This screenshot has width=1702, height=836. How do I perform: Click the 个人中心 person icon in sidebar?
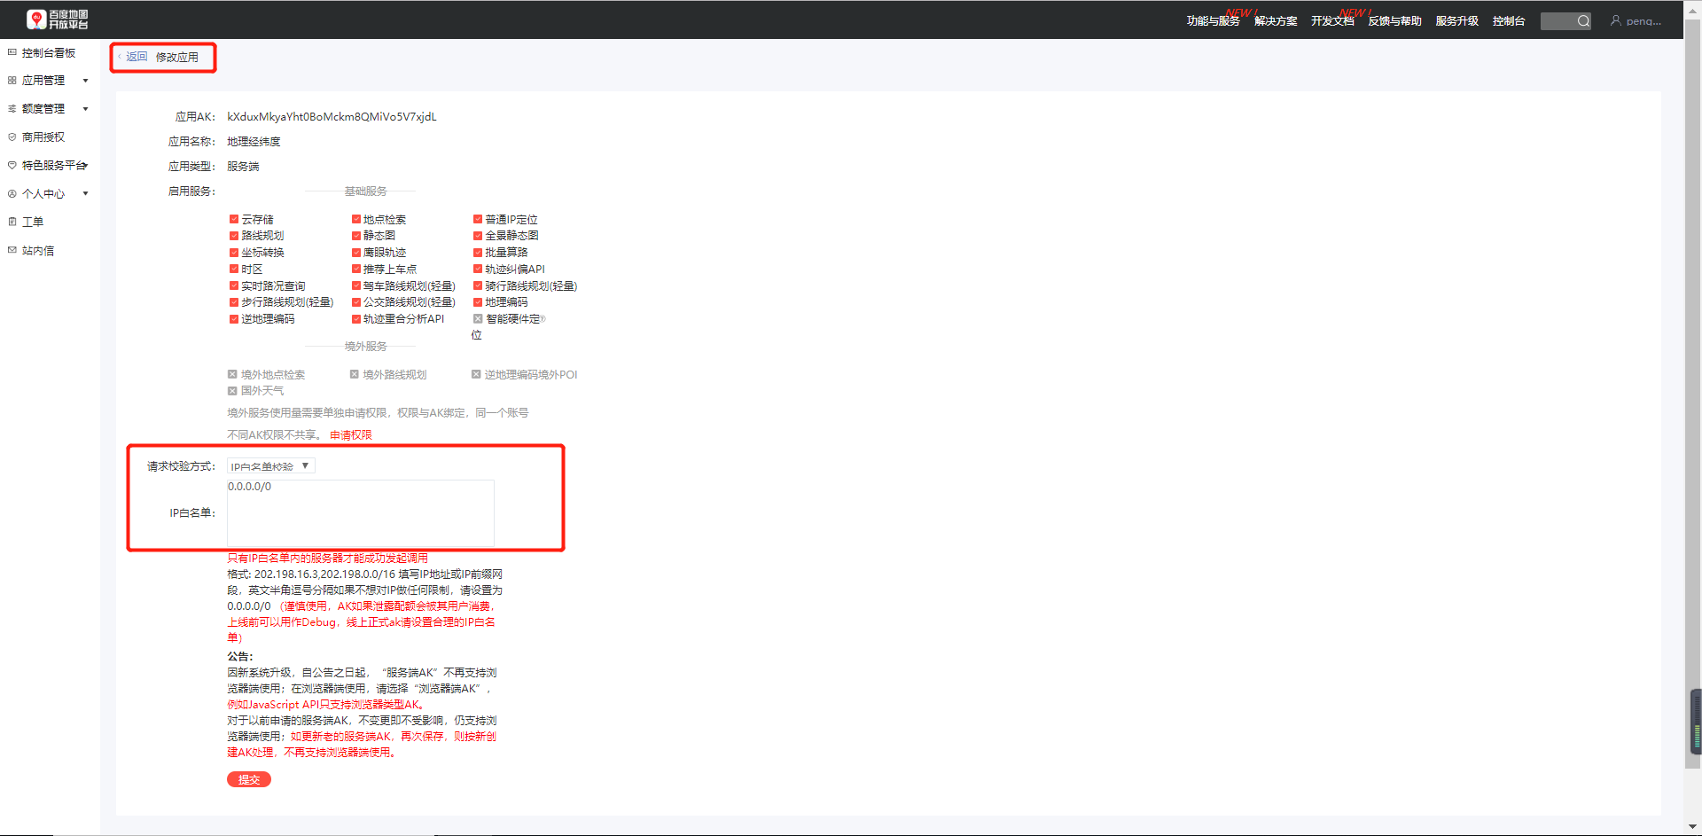(12, 194)
